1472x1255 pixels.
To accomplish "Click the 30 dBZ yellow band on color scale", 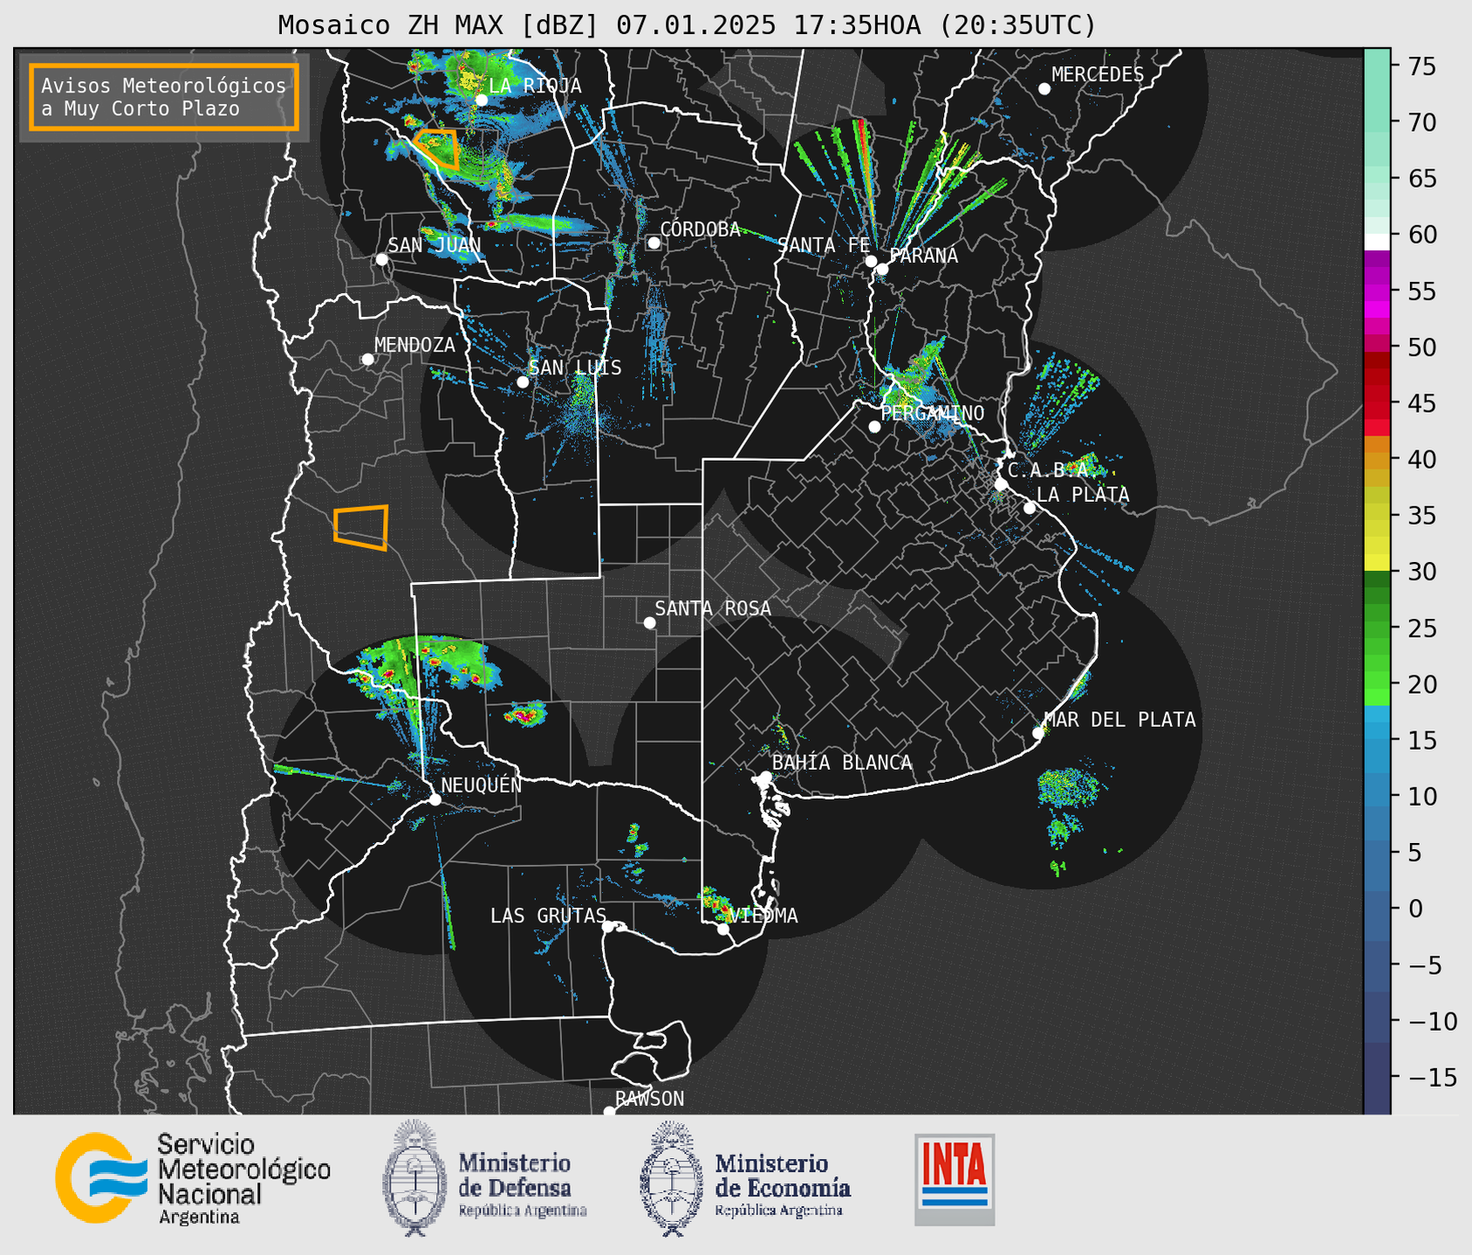I will coord(1377,564).
